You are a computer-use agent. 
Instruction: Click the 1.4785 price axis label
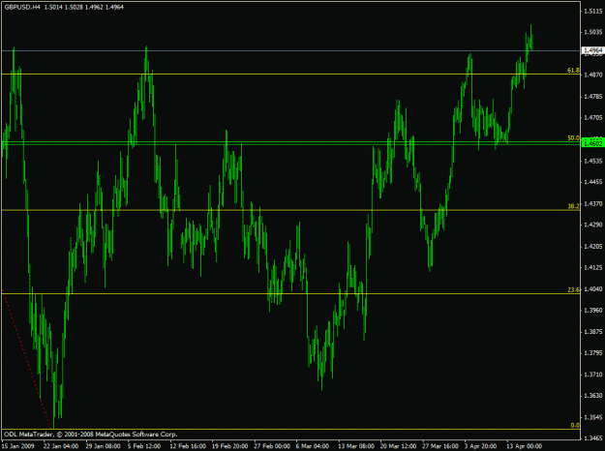point(593,97)
